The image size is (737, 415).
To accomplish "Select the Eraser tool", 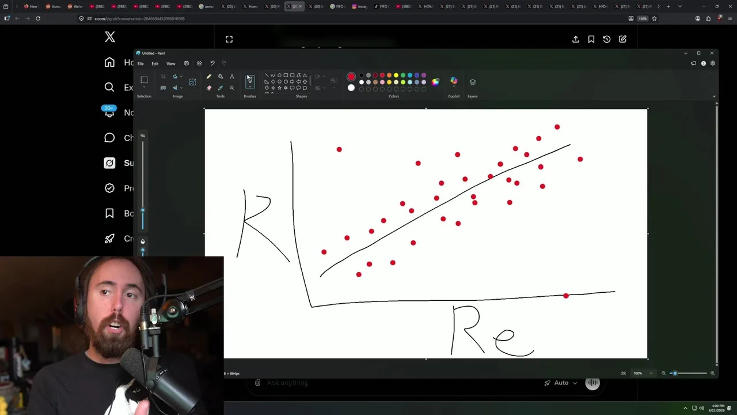I will click(209, 88).
